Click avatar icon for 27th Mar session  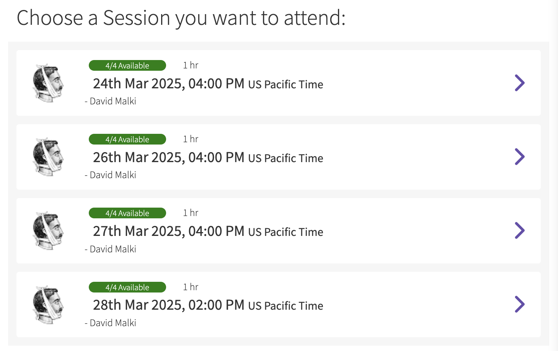point(48,231)
